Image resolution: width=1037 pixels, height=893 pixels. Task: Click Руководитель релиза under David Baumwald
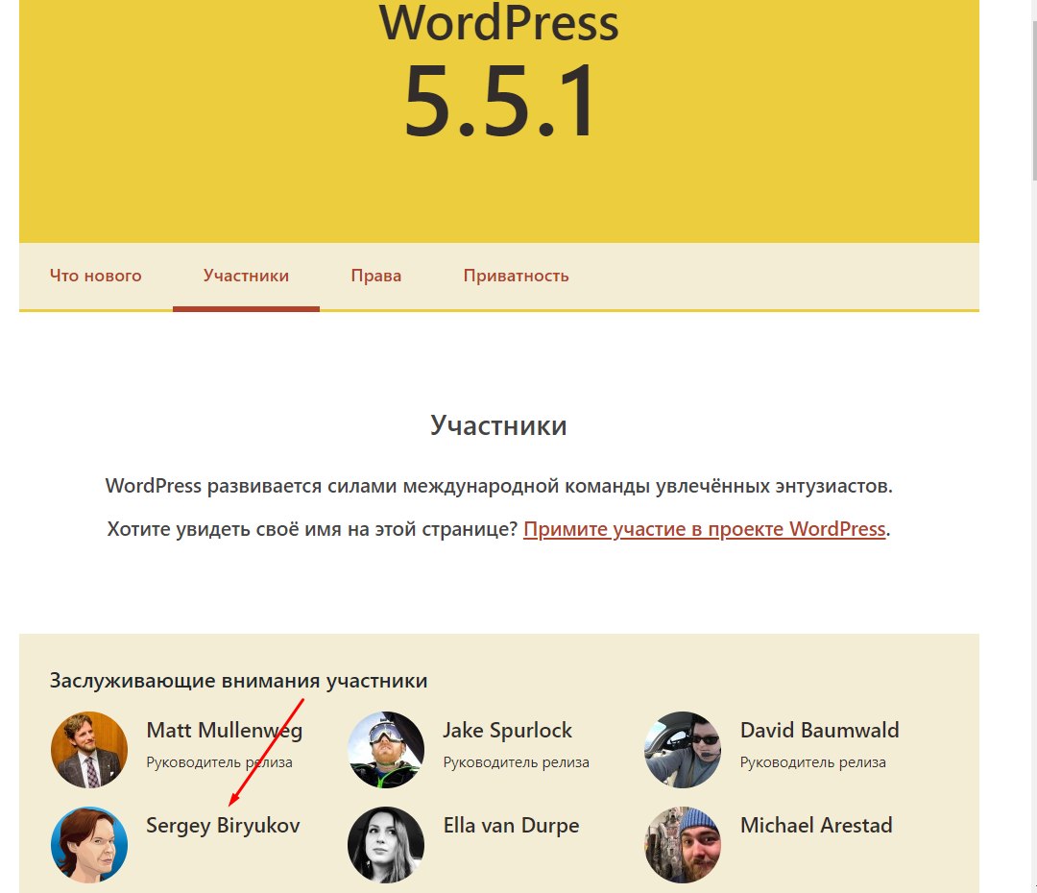click(x=813, y=762)
